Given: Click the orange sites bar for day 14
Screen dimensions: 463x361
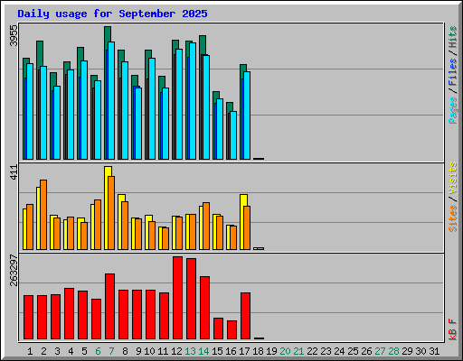Looking at the screenshot, I should click(206, 226).
